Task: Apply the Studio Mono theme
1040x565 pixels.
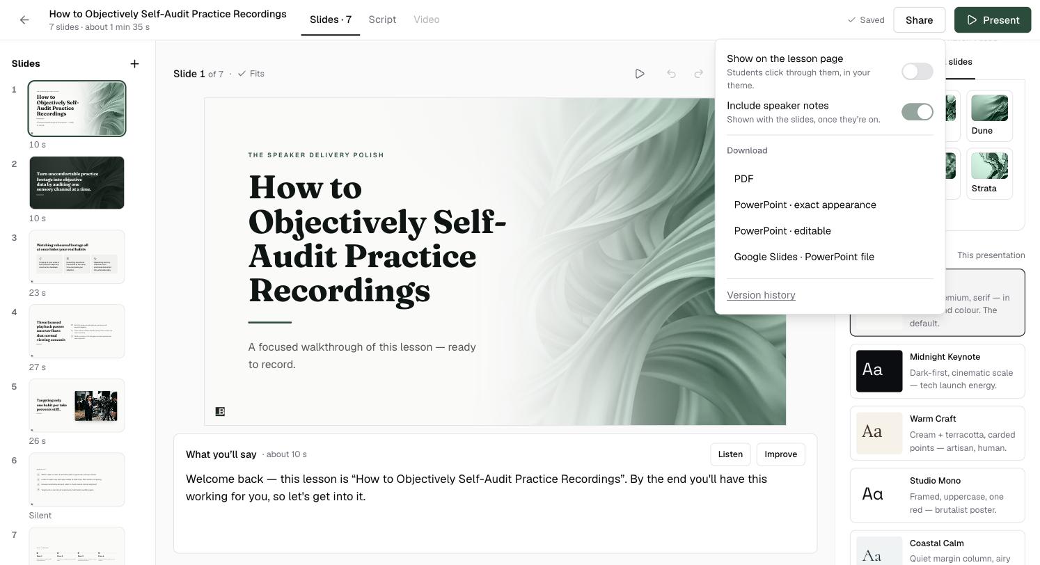Action: 937,495
